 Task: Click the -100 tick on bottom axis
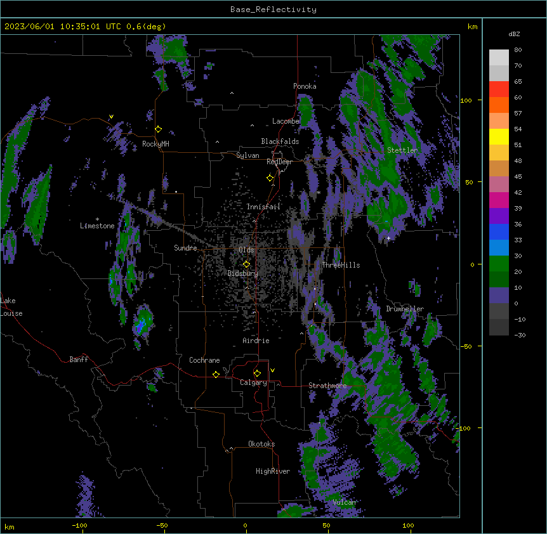(79, 525)
